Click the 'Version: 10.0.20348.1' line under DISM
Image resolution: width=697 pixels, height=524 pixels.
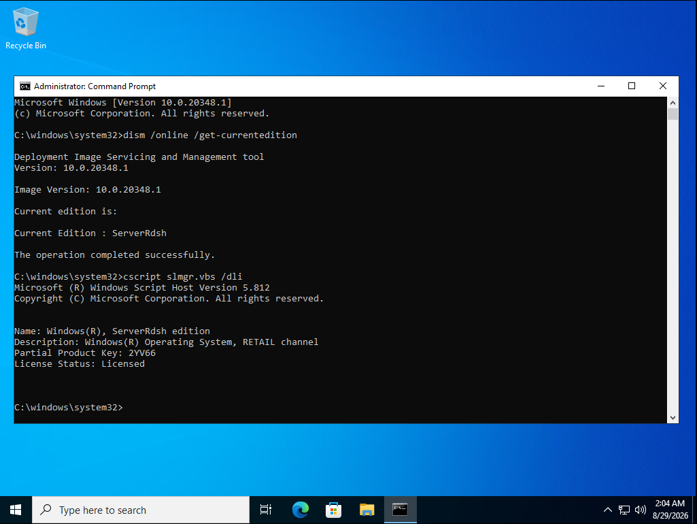coord(71,167)
